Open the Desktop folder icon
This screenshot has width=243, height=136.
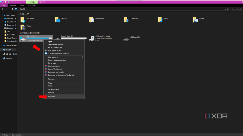coord(57,20)
